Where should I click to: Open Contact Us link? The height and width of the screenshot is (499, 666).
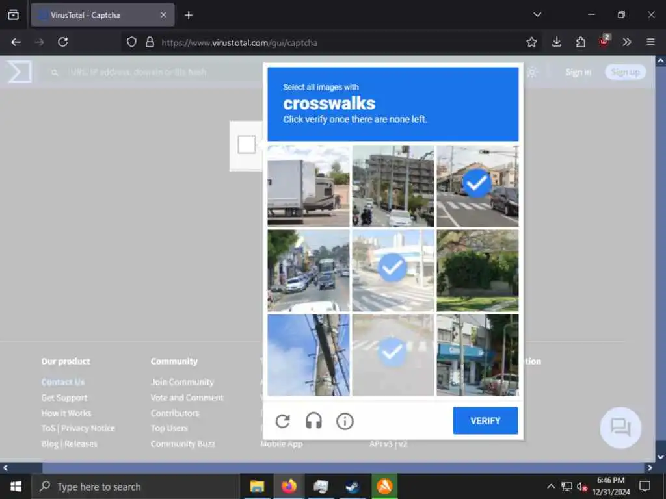[63, 382]
